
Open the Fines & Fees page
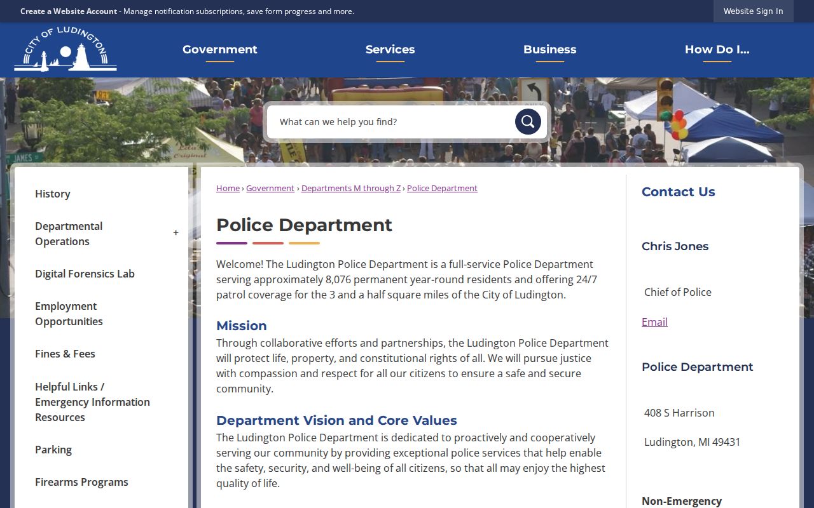[x=65, y=354]
